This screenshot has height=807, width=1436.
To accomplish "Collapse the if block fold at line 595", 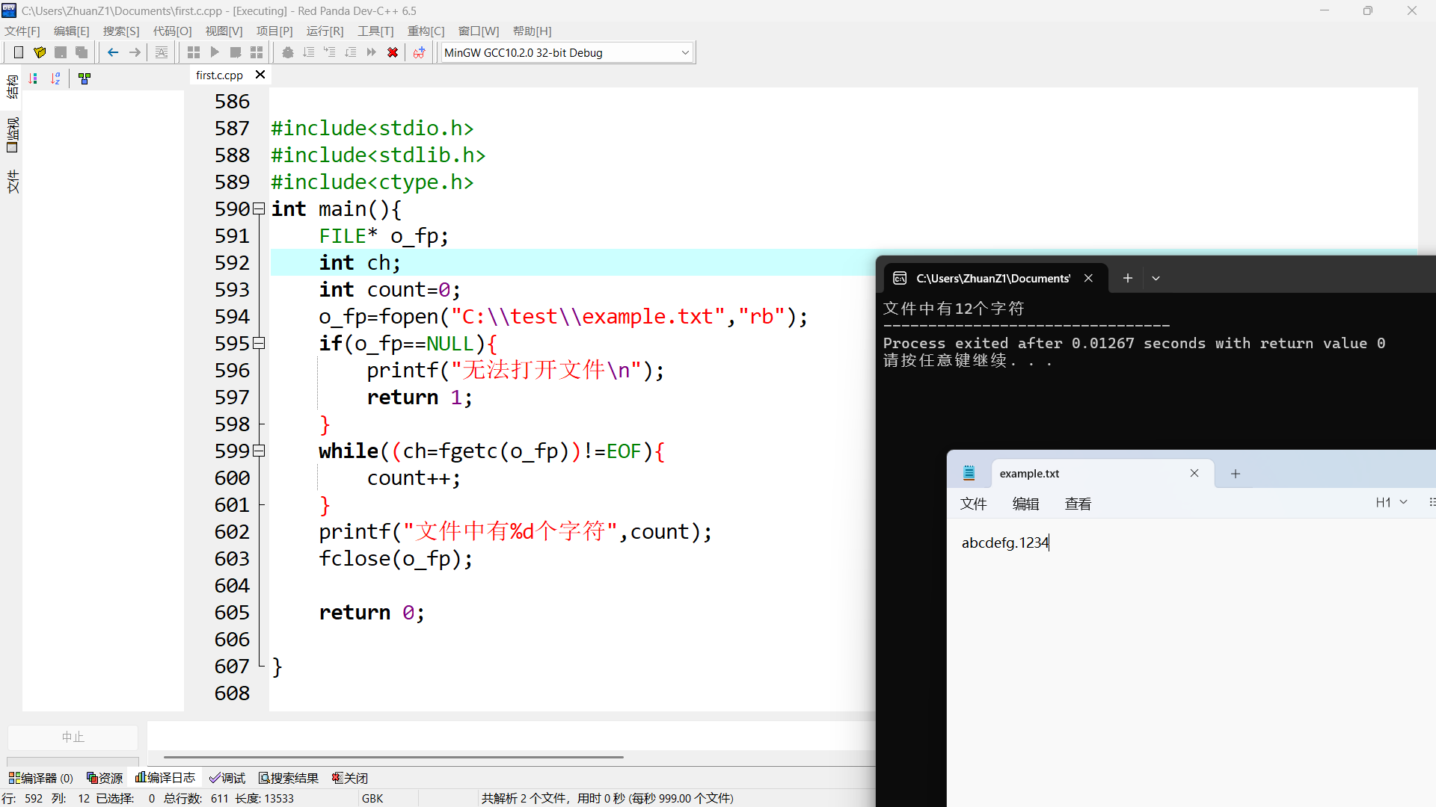I will point(259,344).
